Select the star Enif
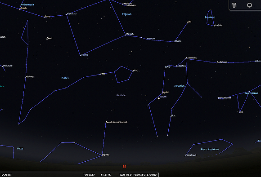The height and width of the screenshot is (177, 261). tap(187, 23)
